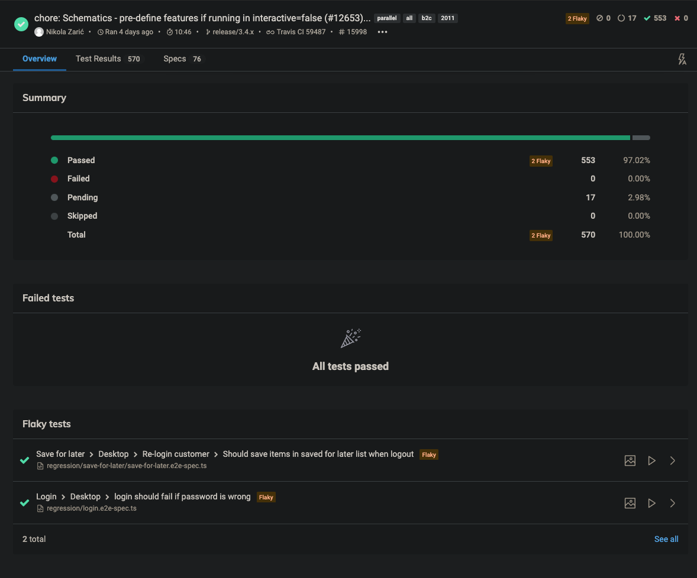Click 'regression/save-for-later/save-for-later.e2e-spec.ts' path
The image size is (697, 578).
tap(127, 466)
